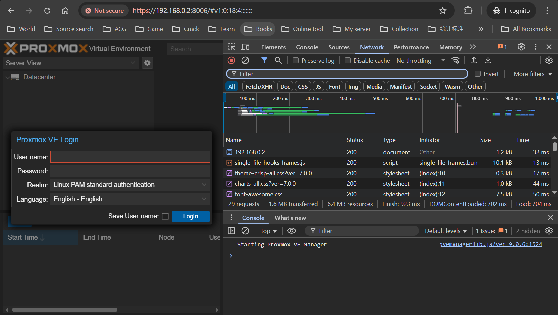Check the Disable cache option
The width and height of the screenshot is (558, 315).
pos(348,61)
